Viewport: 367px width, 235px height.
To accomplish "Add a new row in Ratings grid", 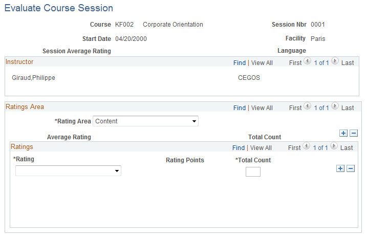I will point(340,168).
